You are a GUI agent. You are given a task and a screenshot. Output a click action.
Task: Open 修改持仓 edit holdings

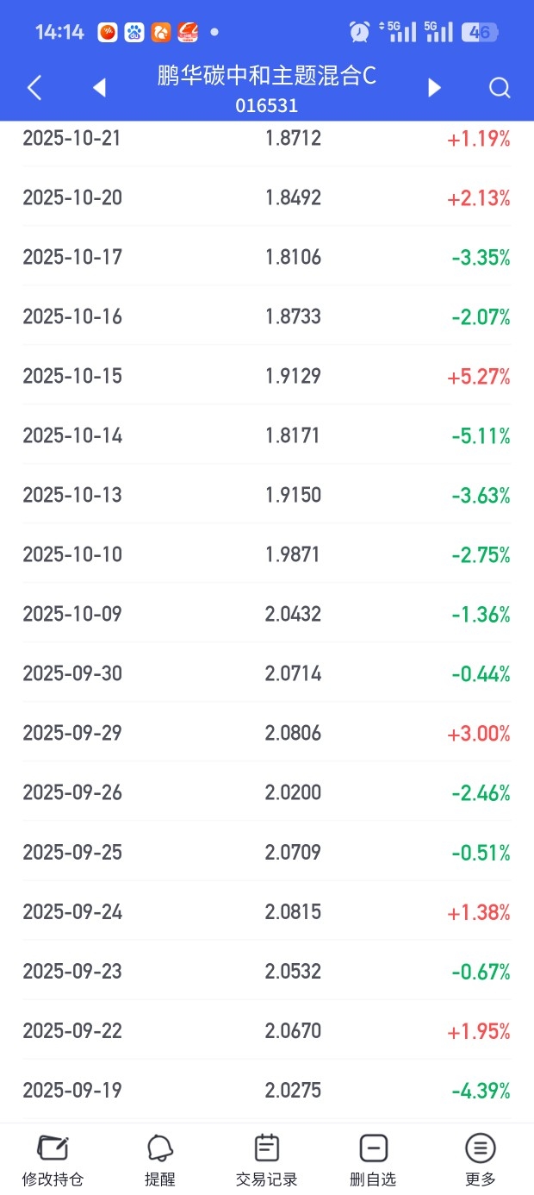[53, 1160]
